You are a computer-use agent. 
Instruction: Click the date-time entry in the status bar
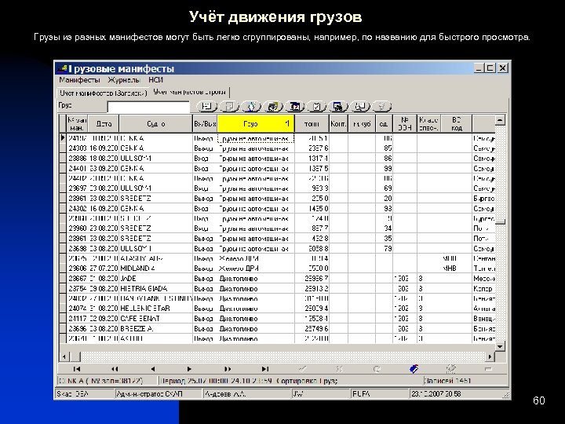pos(456,394)
